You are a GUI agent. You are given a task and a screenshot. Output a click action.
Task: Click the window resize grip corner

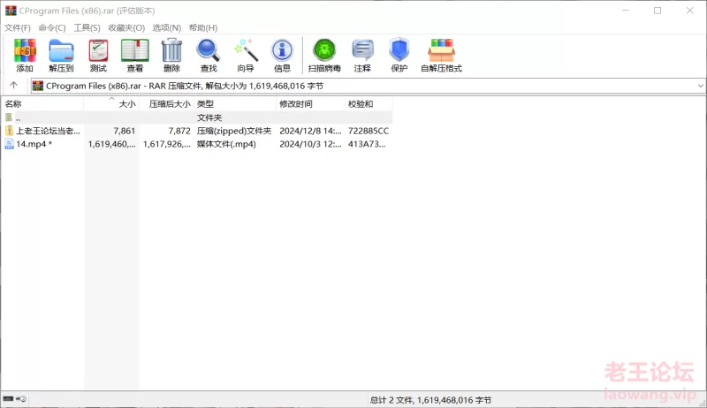(x=703, y=404)
